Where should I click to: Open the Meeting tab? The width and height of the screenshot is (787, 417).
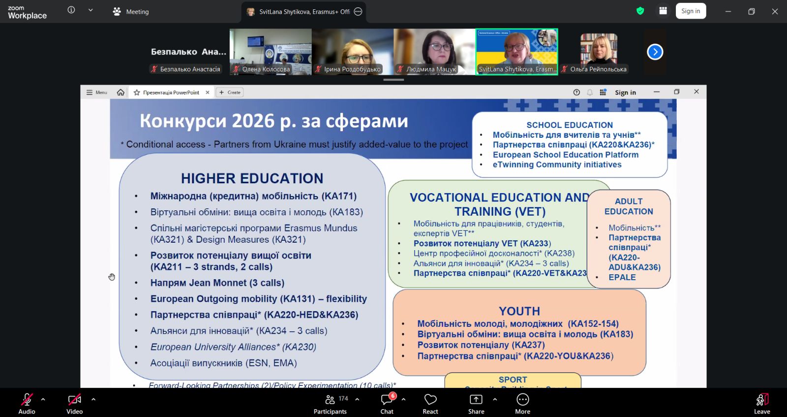coord(131,11)
